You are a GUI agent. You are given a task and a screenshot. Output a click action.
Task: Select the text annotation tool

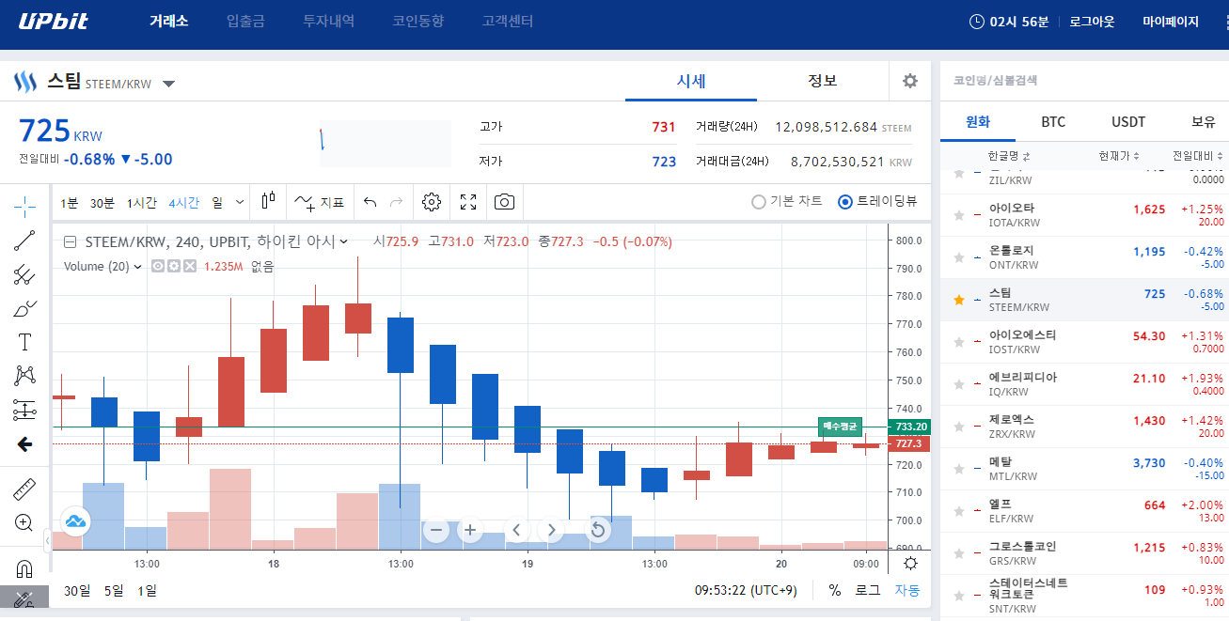(x=25, y=342)
